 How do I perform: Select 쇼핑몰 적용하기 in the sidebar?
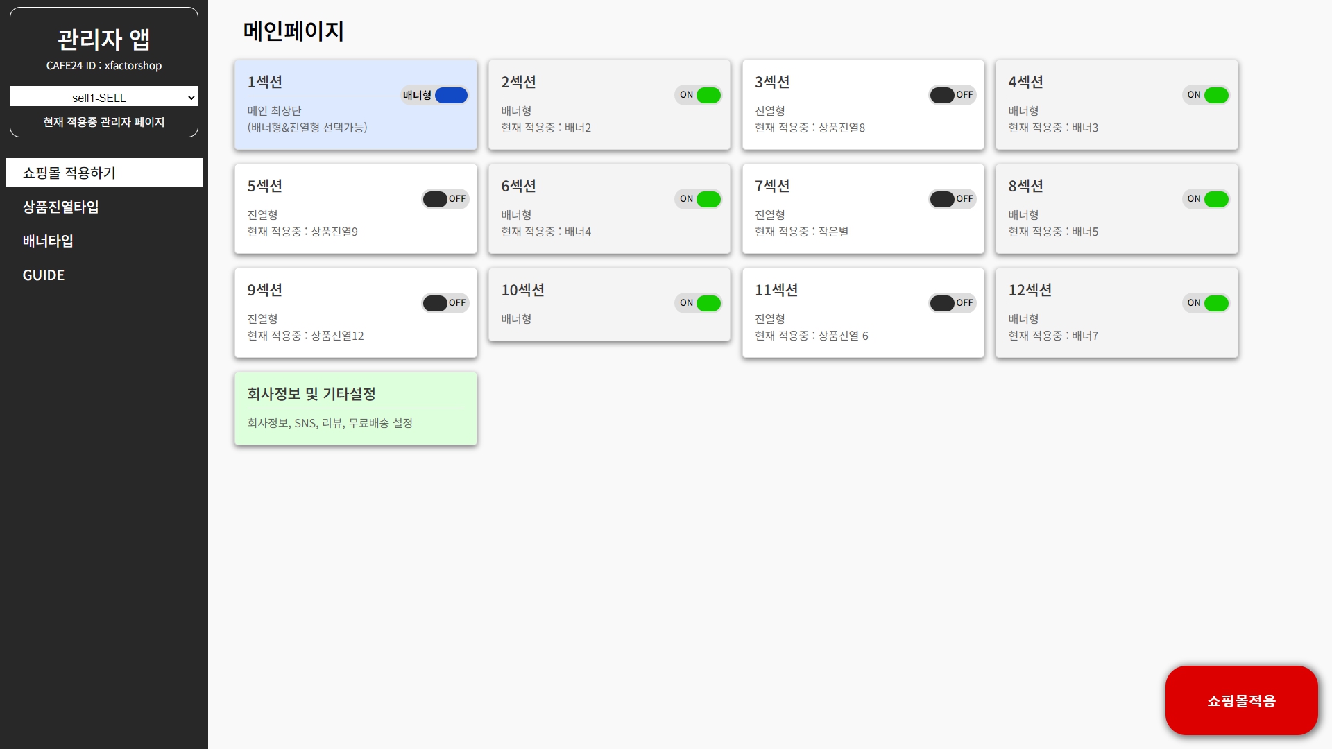[x=104, y=173]
